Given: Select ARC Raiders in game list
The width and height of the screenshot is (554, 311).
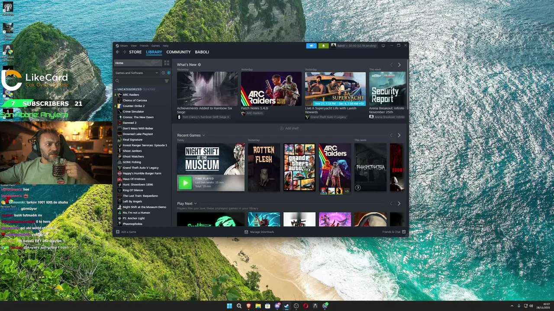Looking at the screenshot, I should 131,95.
